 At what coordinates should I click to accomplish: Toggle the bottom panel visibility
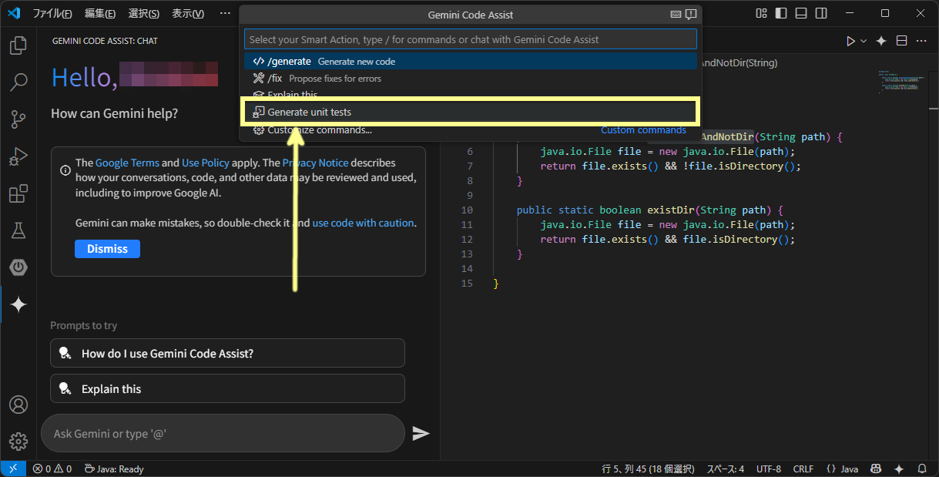800,13
